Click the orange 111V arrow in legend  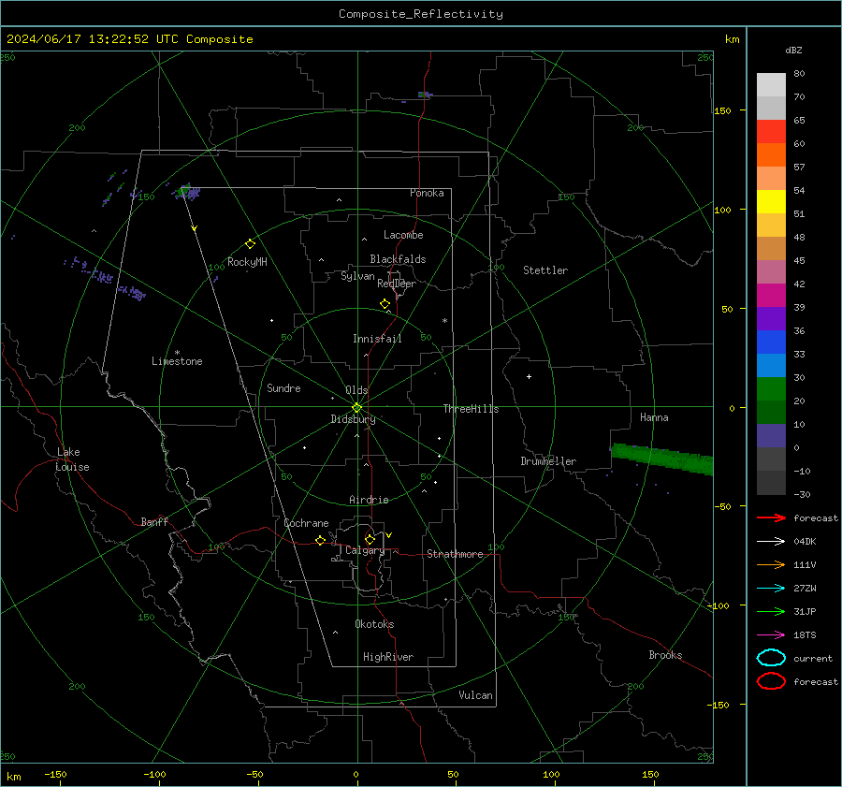click(x=771, y=564)
